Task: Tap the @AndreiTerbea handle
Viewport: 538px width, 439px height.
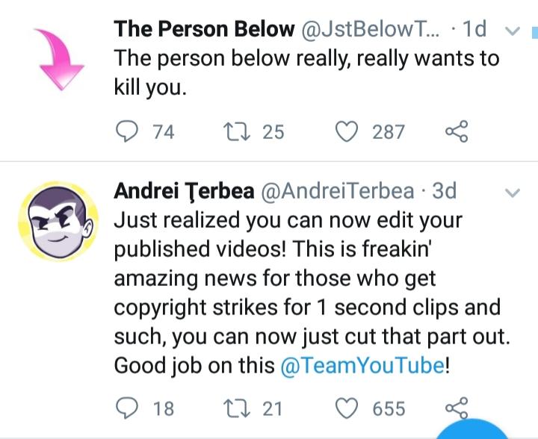Action: [338, 191]
